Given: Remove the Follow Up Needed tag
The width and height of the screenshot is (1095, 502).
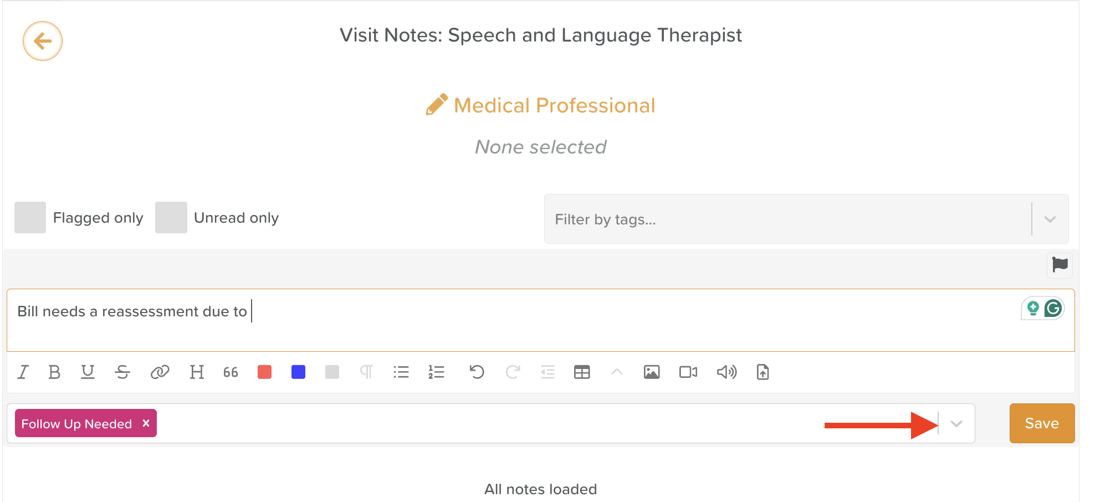Looking at the screenshot, I should click(146, 423).
